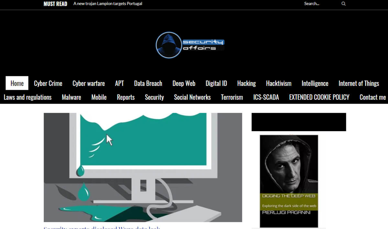Open the Security Affairs logo
The height and width of the screenshot is (229, 388).
point(190,45)
